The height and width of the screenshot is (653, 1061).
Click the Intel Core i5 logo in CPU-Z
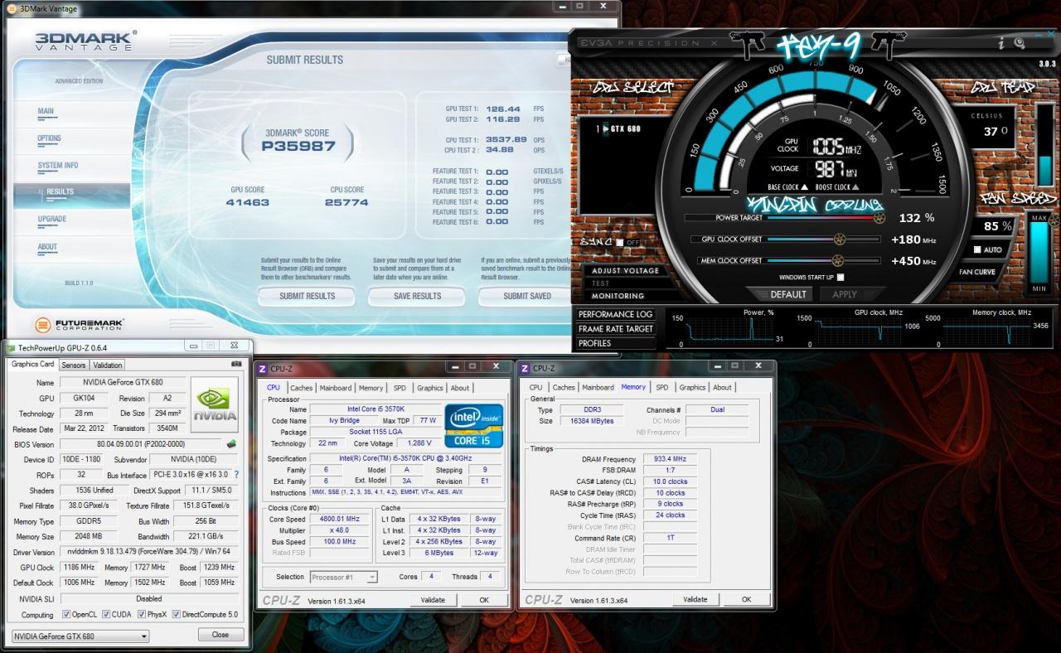474,425
